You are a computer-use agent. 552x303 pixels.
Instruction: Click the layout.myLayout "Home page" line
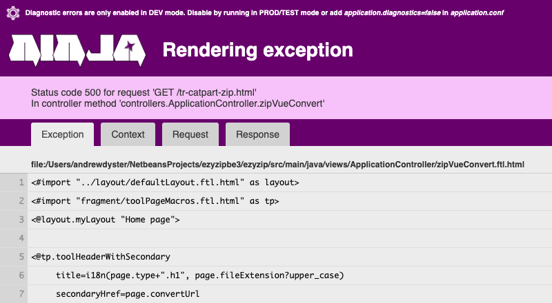[106, 220]
